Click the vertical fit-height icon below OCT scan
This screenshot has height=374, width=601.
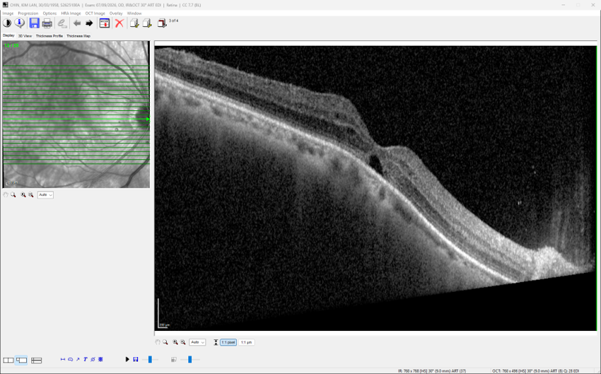click(x=216, y=342)
